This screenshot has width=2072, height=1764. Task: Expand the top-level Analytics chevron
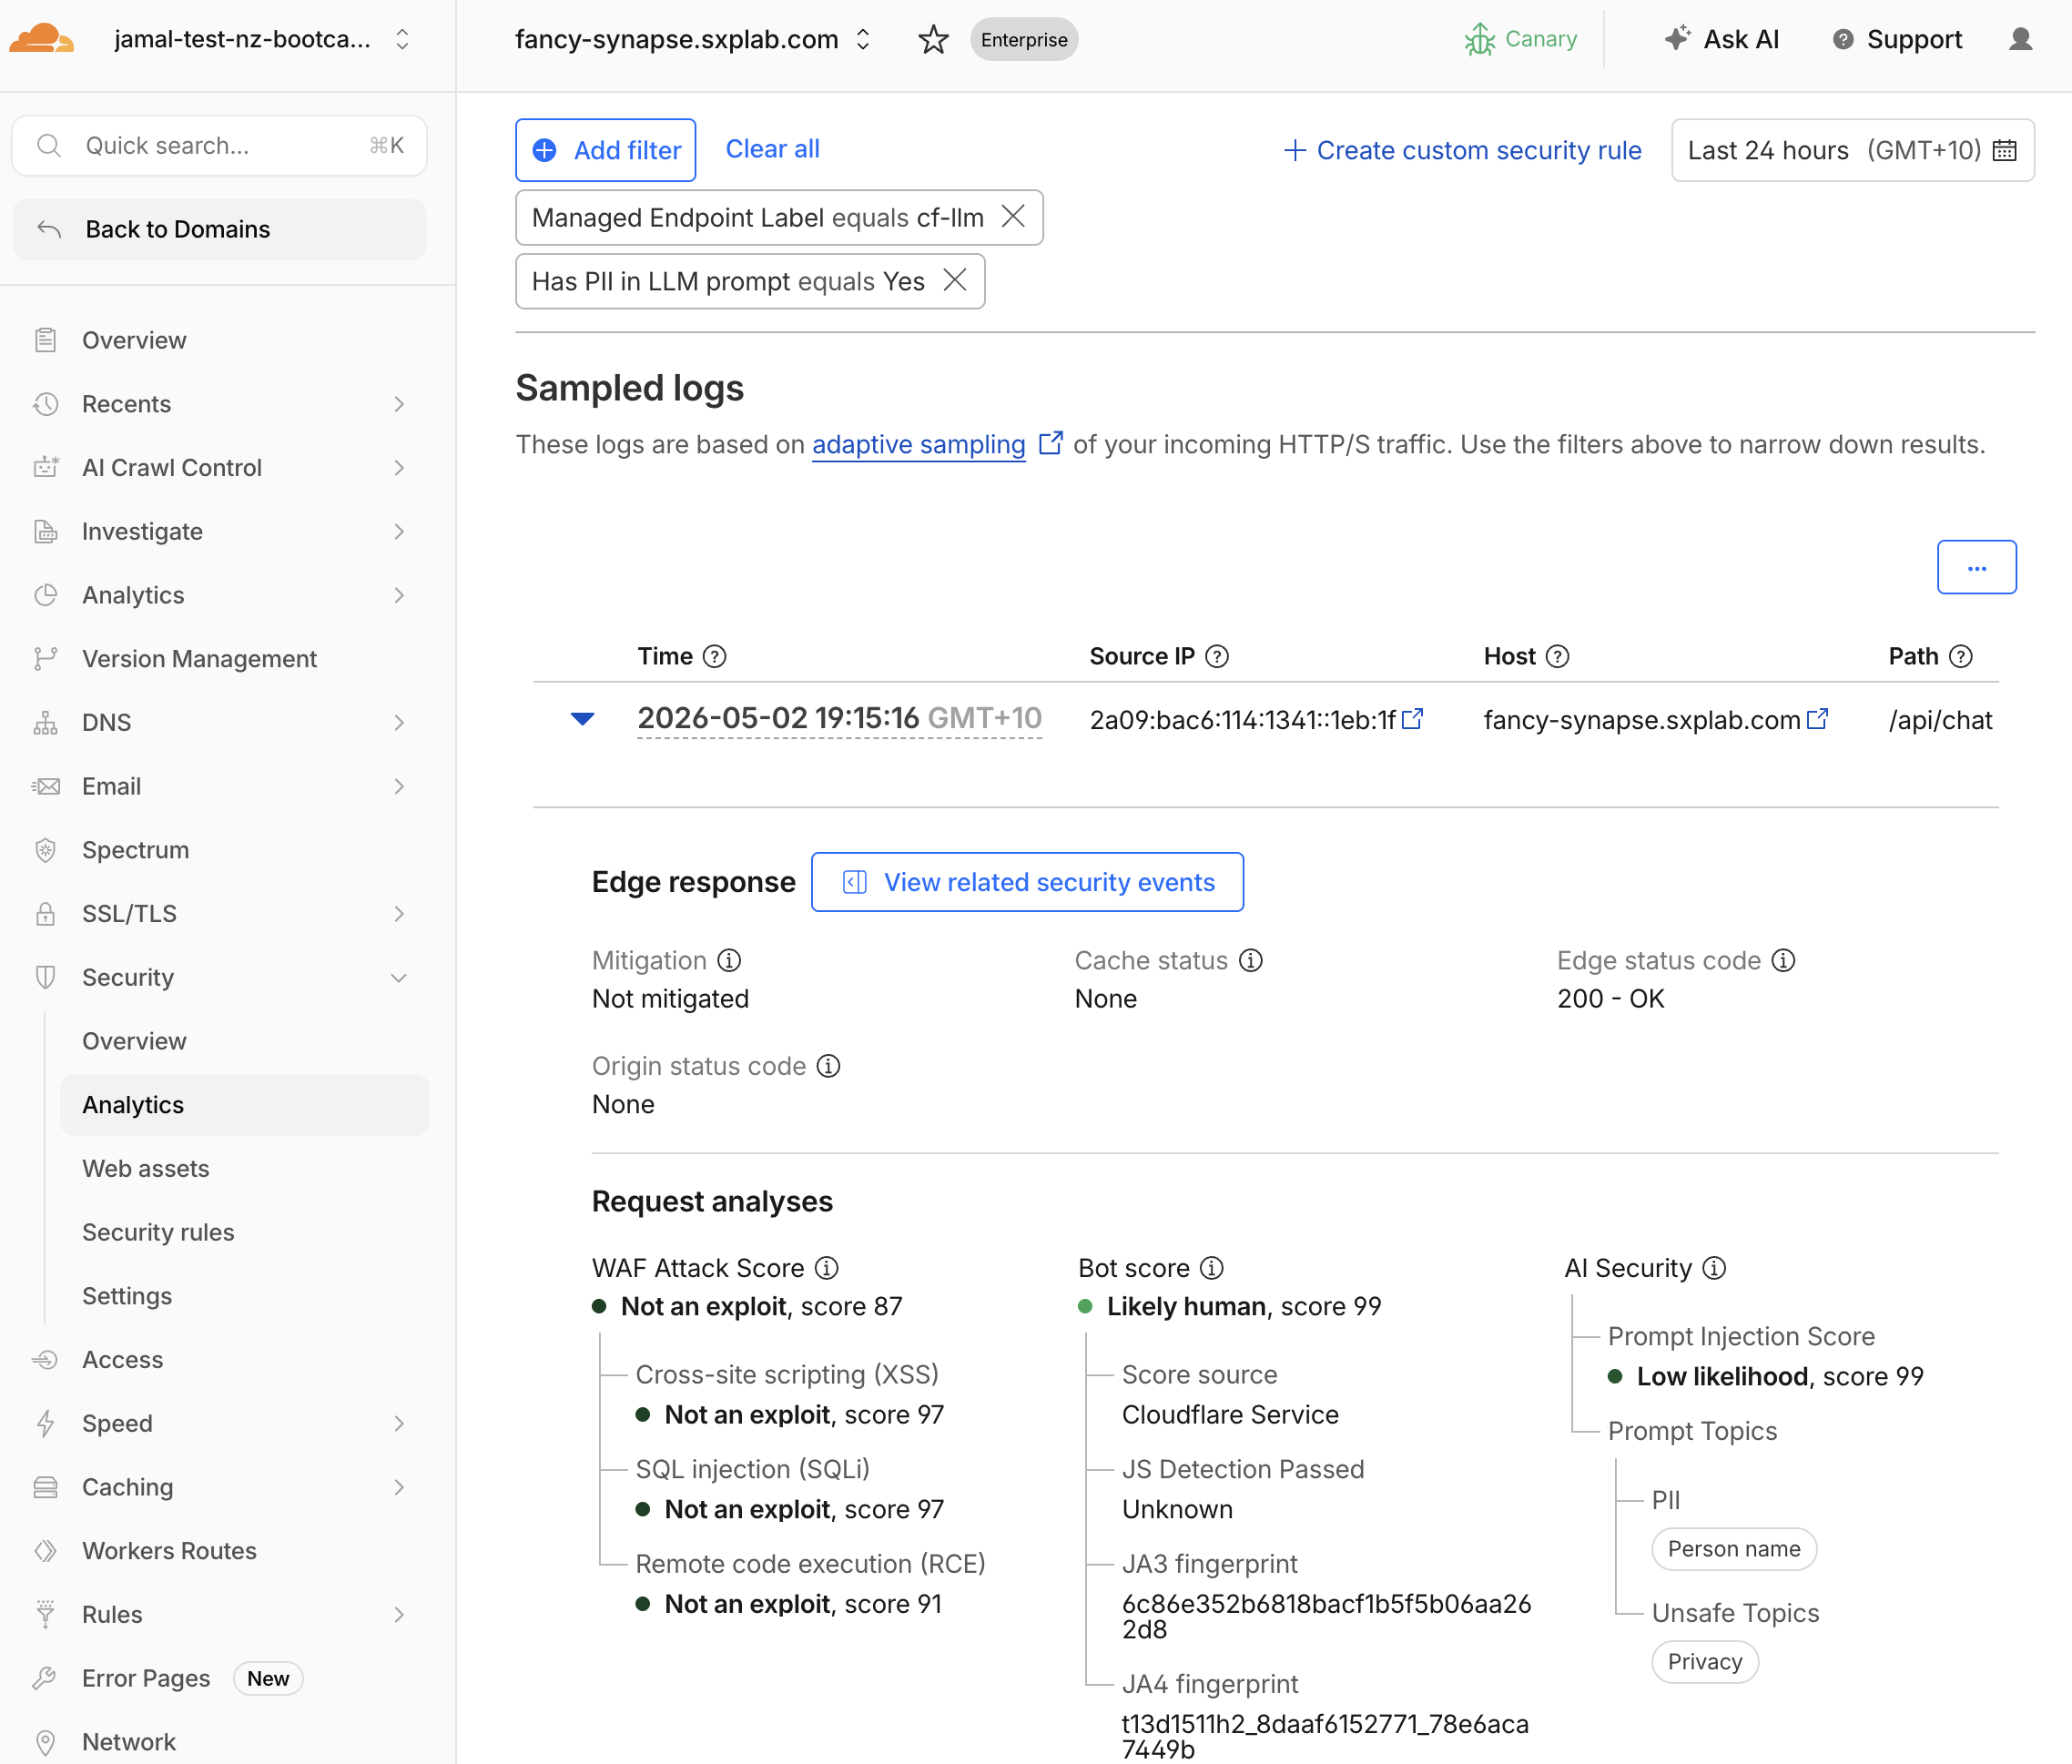pos(399,595)
